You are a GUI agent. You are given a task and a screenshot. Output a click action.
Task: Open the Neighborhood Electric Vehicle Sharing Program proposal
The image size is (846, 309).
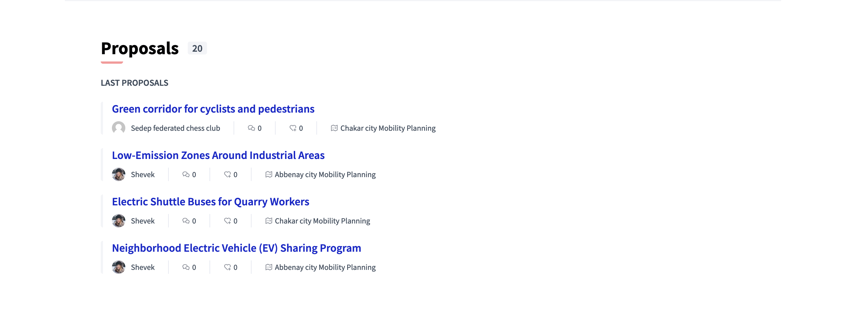(236, 248)
